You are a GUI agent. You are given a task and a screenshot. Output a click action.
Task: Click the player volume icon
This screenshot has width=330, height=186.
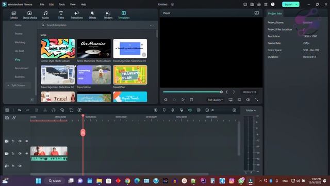pos(248,100)
